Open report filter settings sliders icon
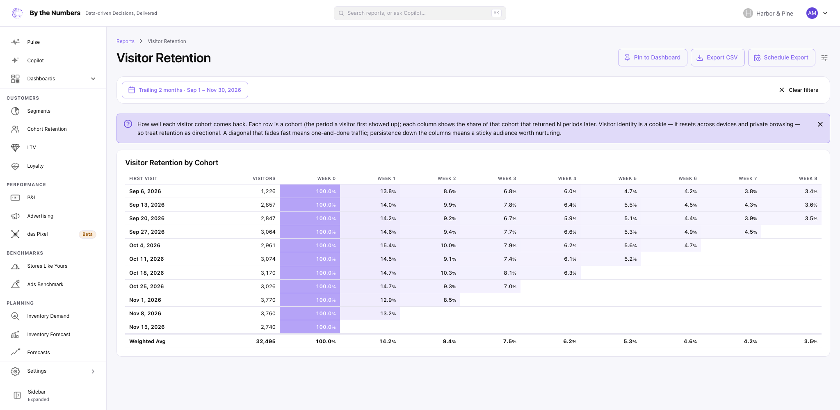This screenshot has width=840, height=410. coord(824,58)
